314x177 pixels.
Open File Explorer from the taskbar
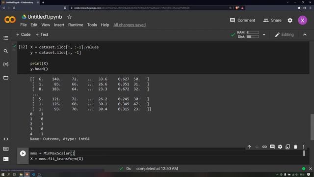(x=21, y=175)
